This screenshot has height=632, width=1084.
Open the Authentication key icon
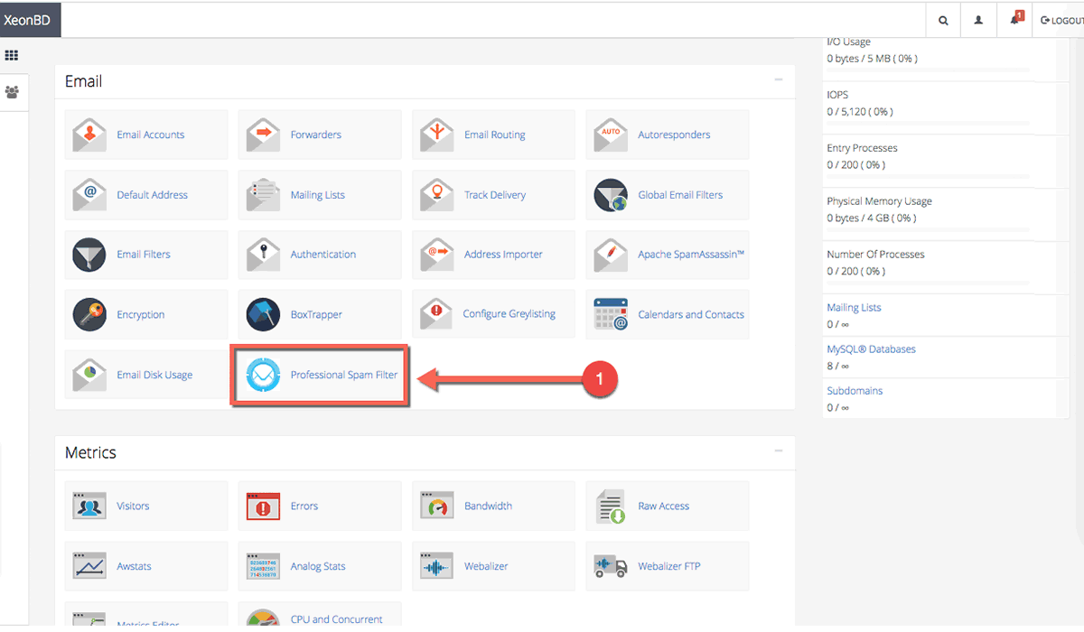click(x=263, y=255)
